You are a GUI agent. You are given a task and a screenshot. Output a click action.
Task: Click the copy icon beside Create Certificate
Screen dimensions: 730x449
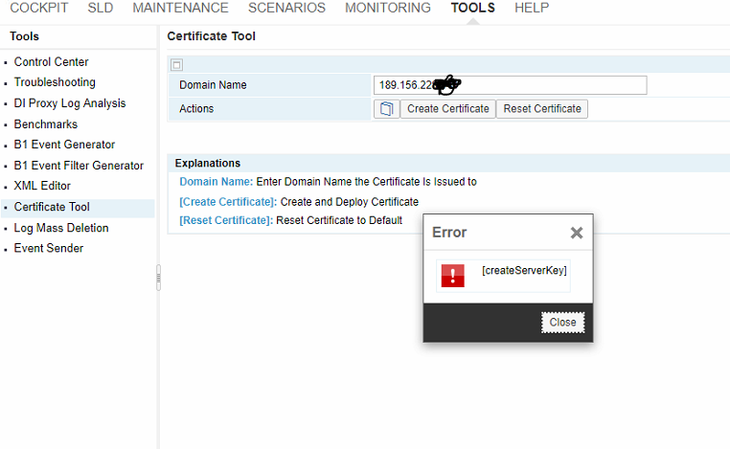tap(386, 109)
